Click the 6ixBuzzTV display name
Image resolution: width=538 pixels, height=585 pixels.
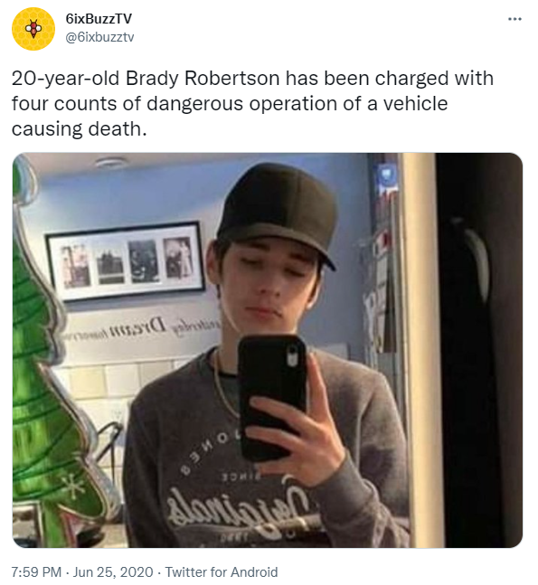(x=99, y=19)
